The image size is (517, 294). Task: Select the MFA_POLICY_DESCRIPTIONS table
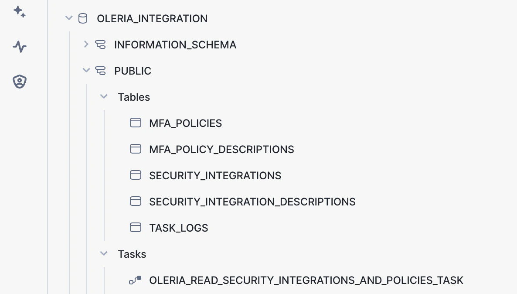(221, 150)
